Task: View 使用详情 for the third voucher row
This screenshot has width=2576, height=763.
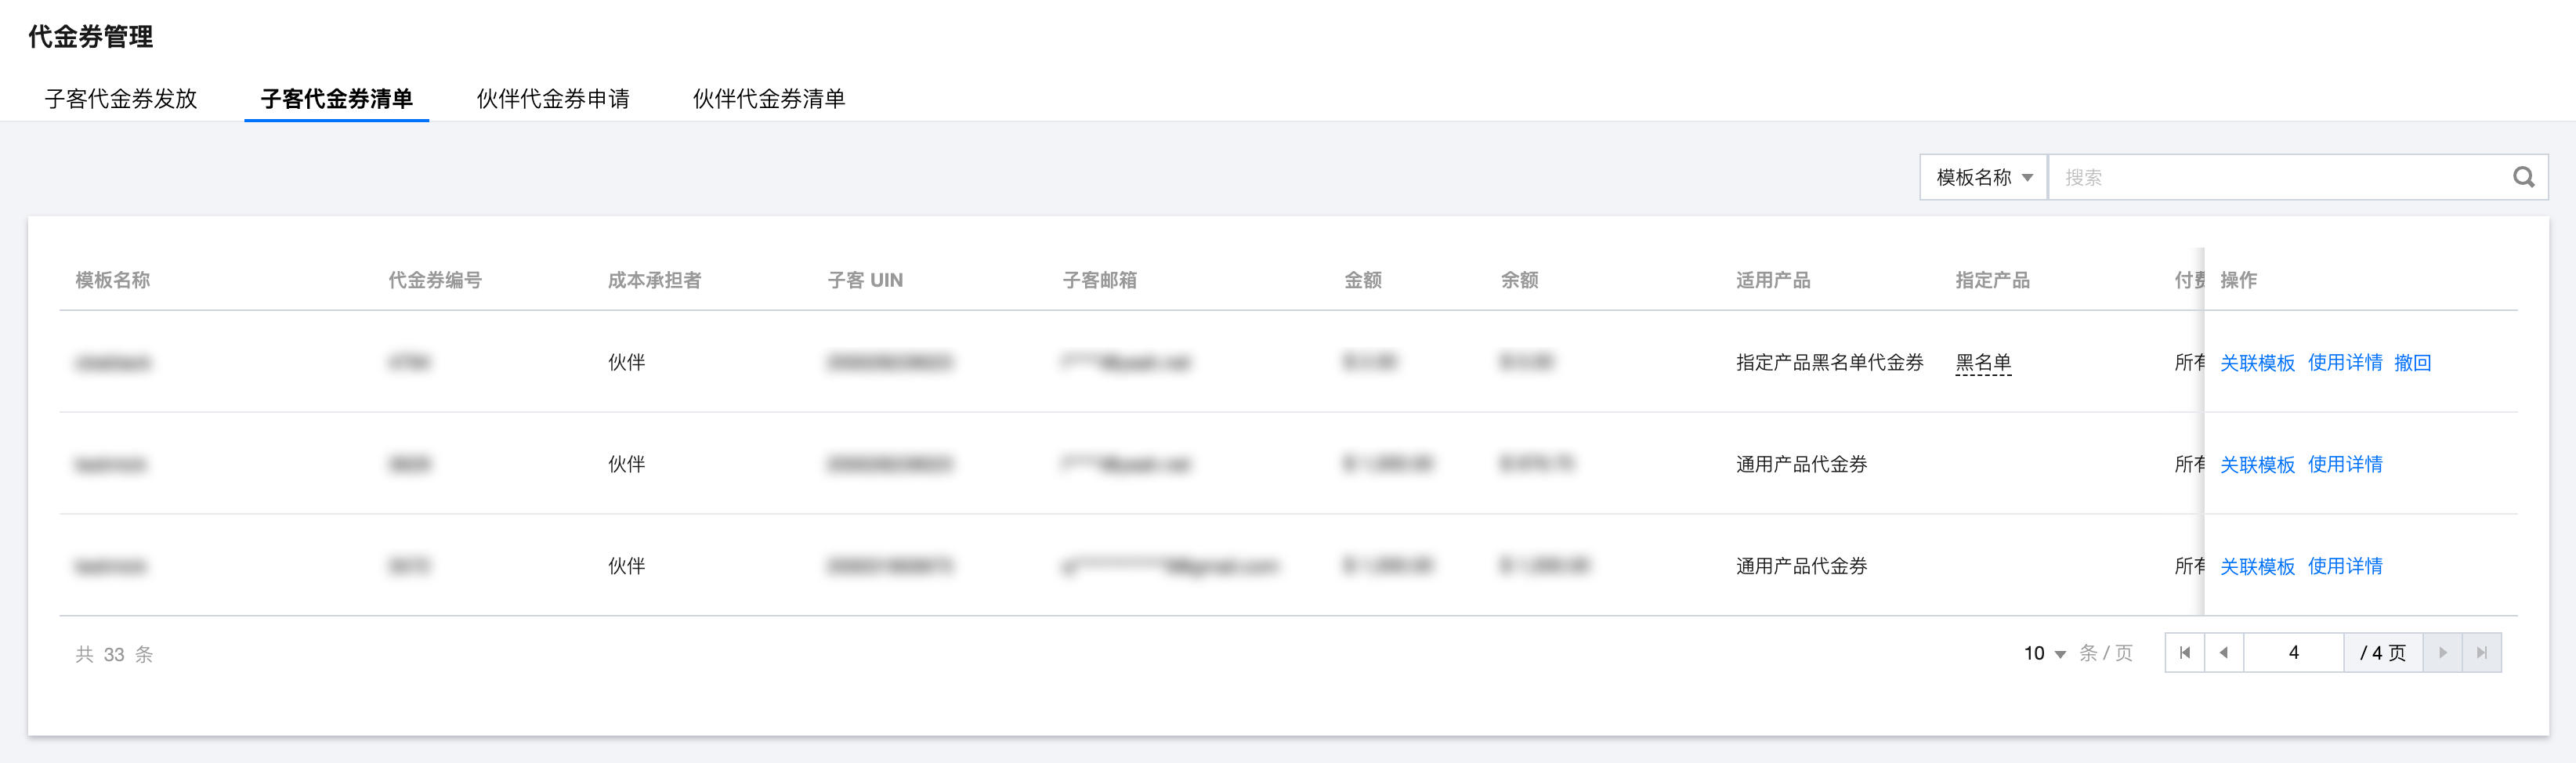Action: pyautogui.click(x=2345, y=566)
